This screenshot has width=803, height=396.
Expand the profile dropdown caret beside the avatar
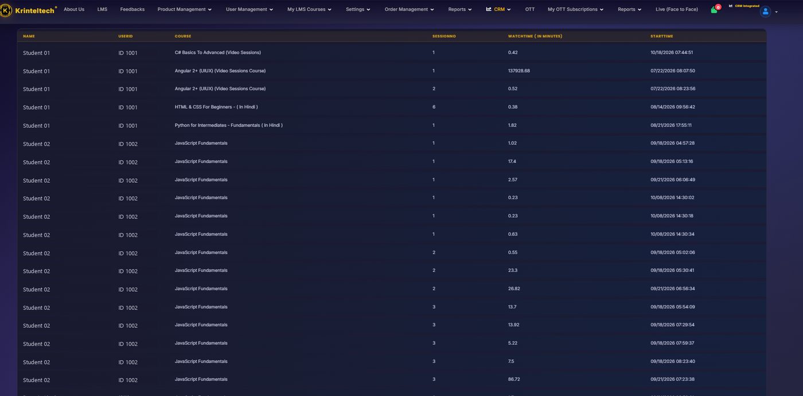[x=777, y=12]
